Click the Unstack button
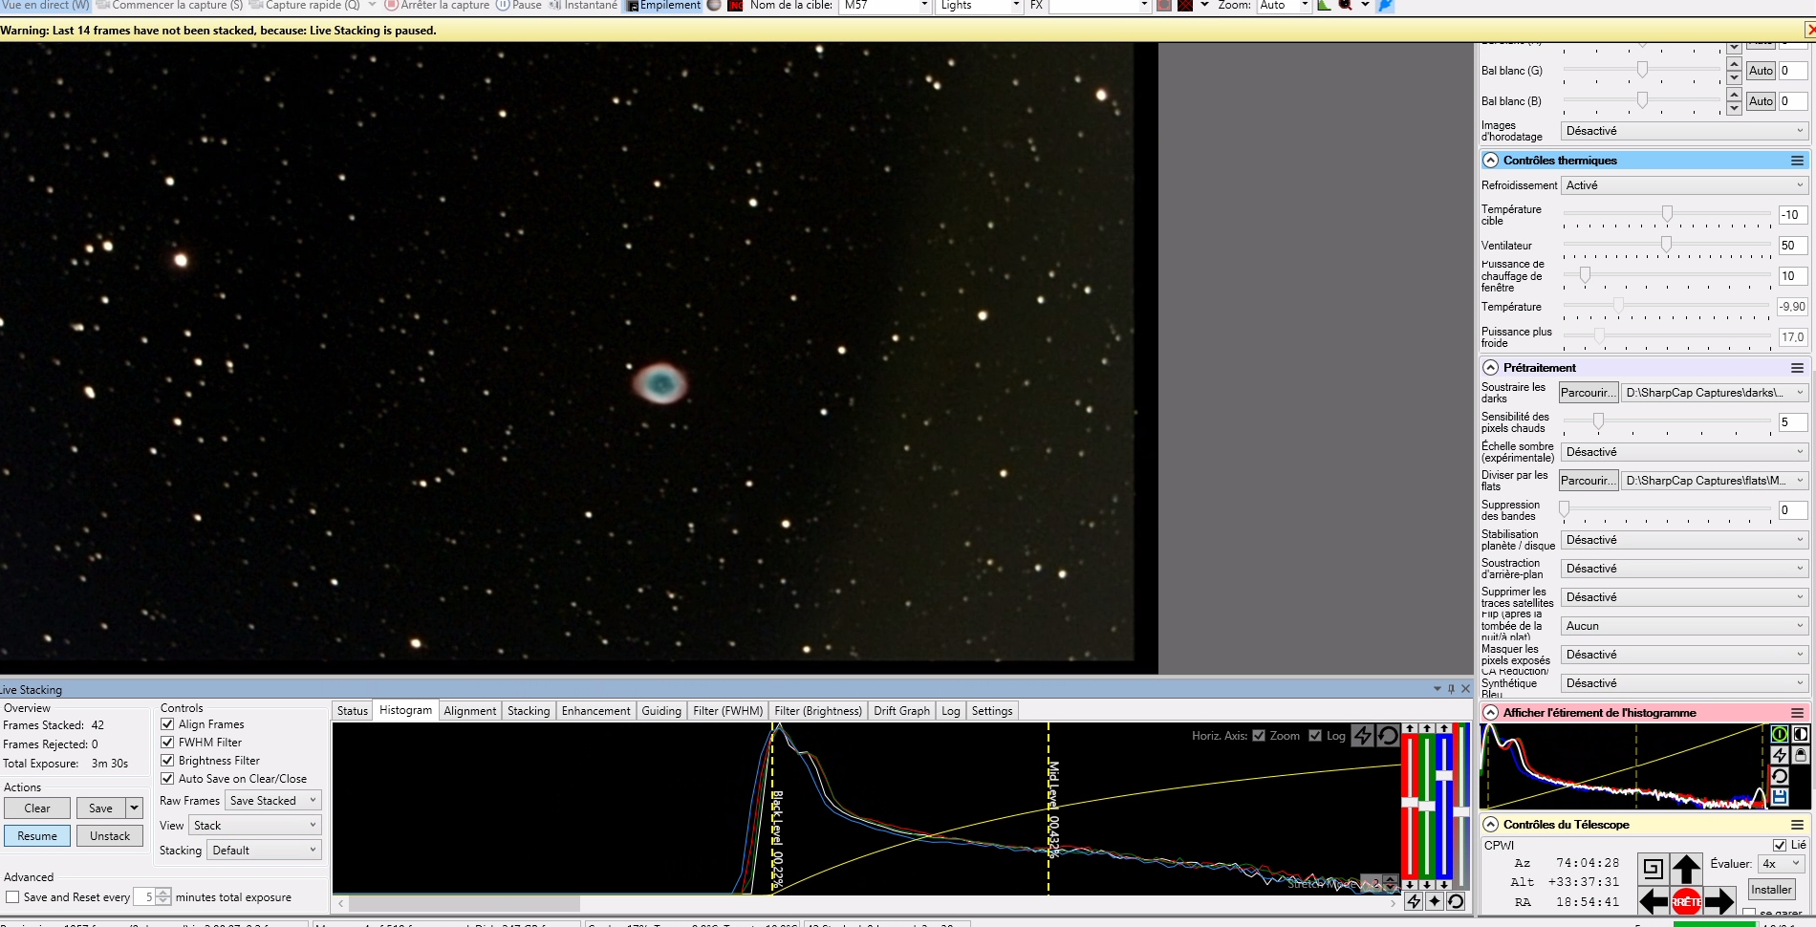 point(110,836)
